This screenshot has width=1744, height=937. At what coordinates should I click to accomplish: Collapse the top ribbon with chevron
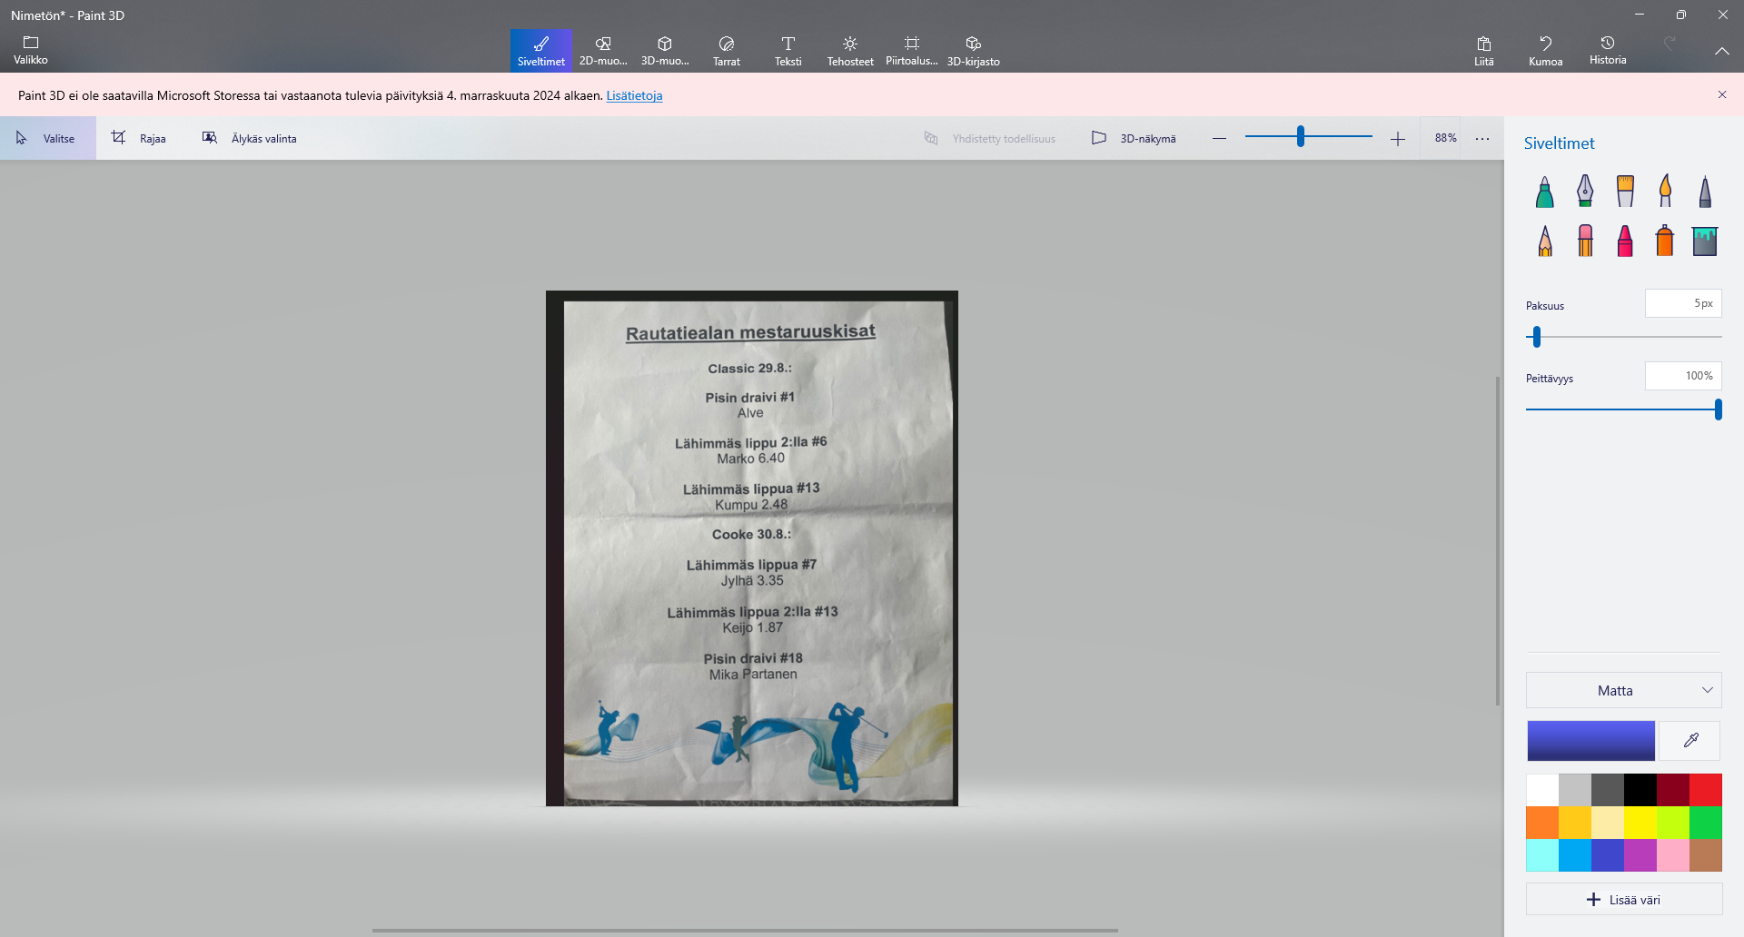[x=1721, y=51]
